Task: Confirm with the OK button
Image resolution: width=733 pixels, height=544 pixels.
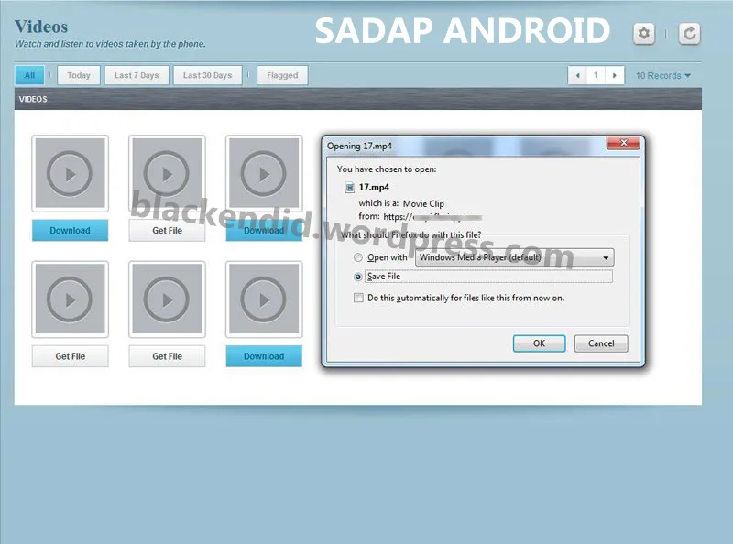Action: [x=539, y=343]
